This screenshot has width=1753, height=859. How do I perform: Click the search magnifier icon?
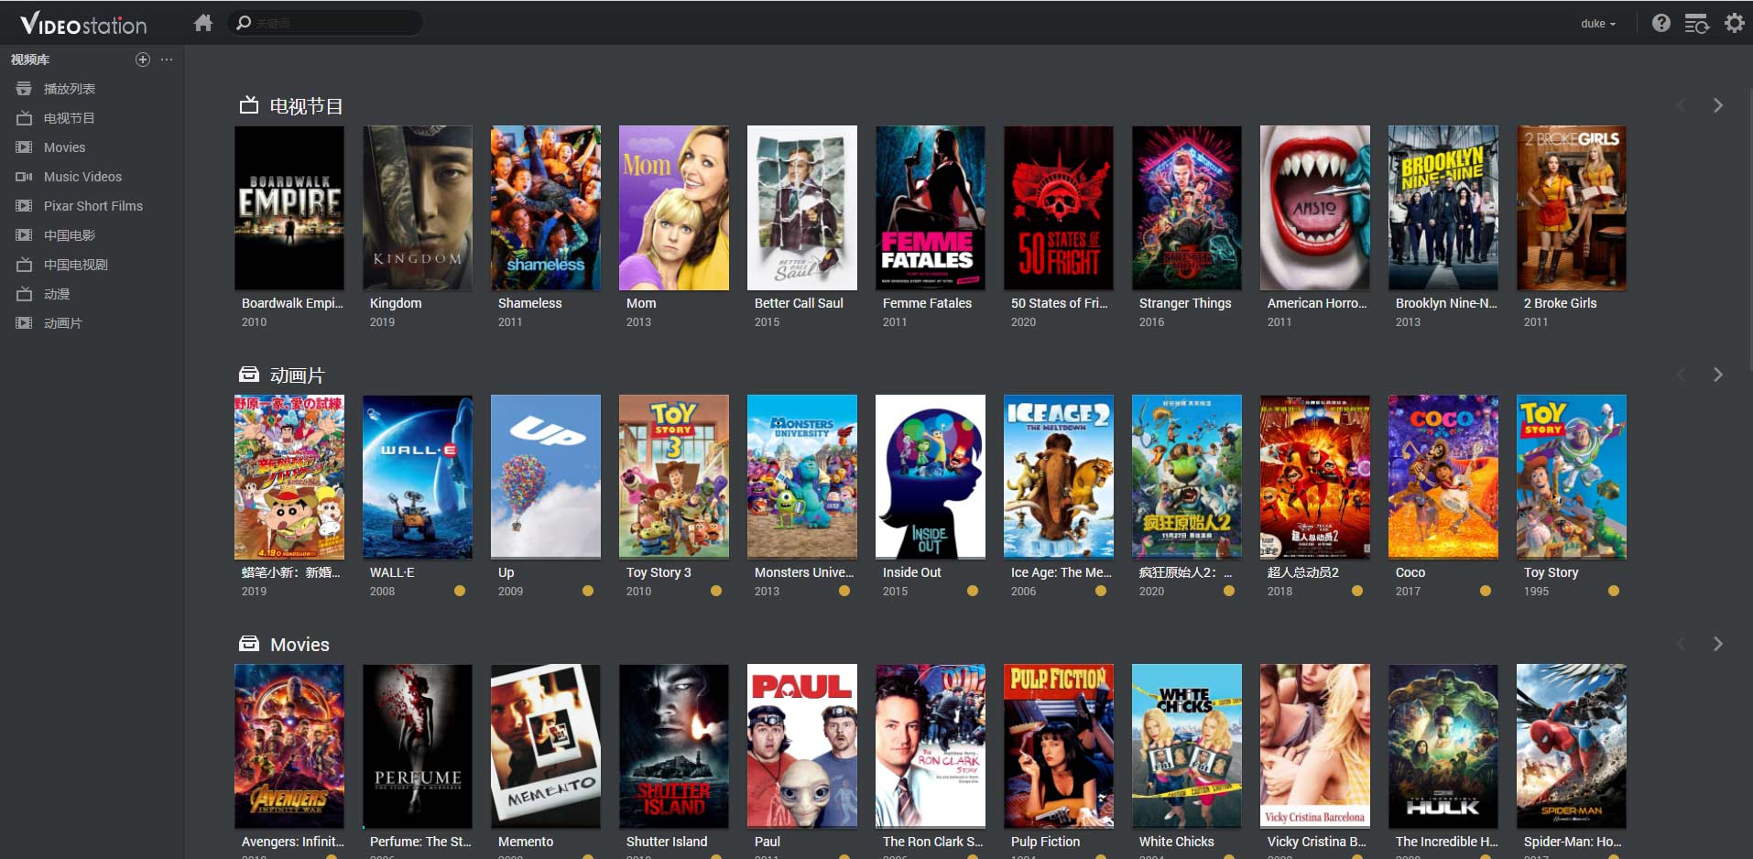coord(244,23)
